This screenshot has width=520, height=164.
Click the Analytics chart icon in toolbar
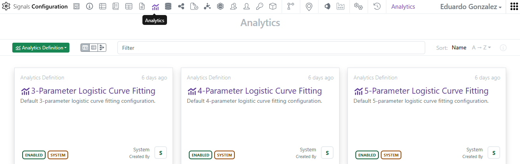coord(155,7)
